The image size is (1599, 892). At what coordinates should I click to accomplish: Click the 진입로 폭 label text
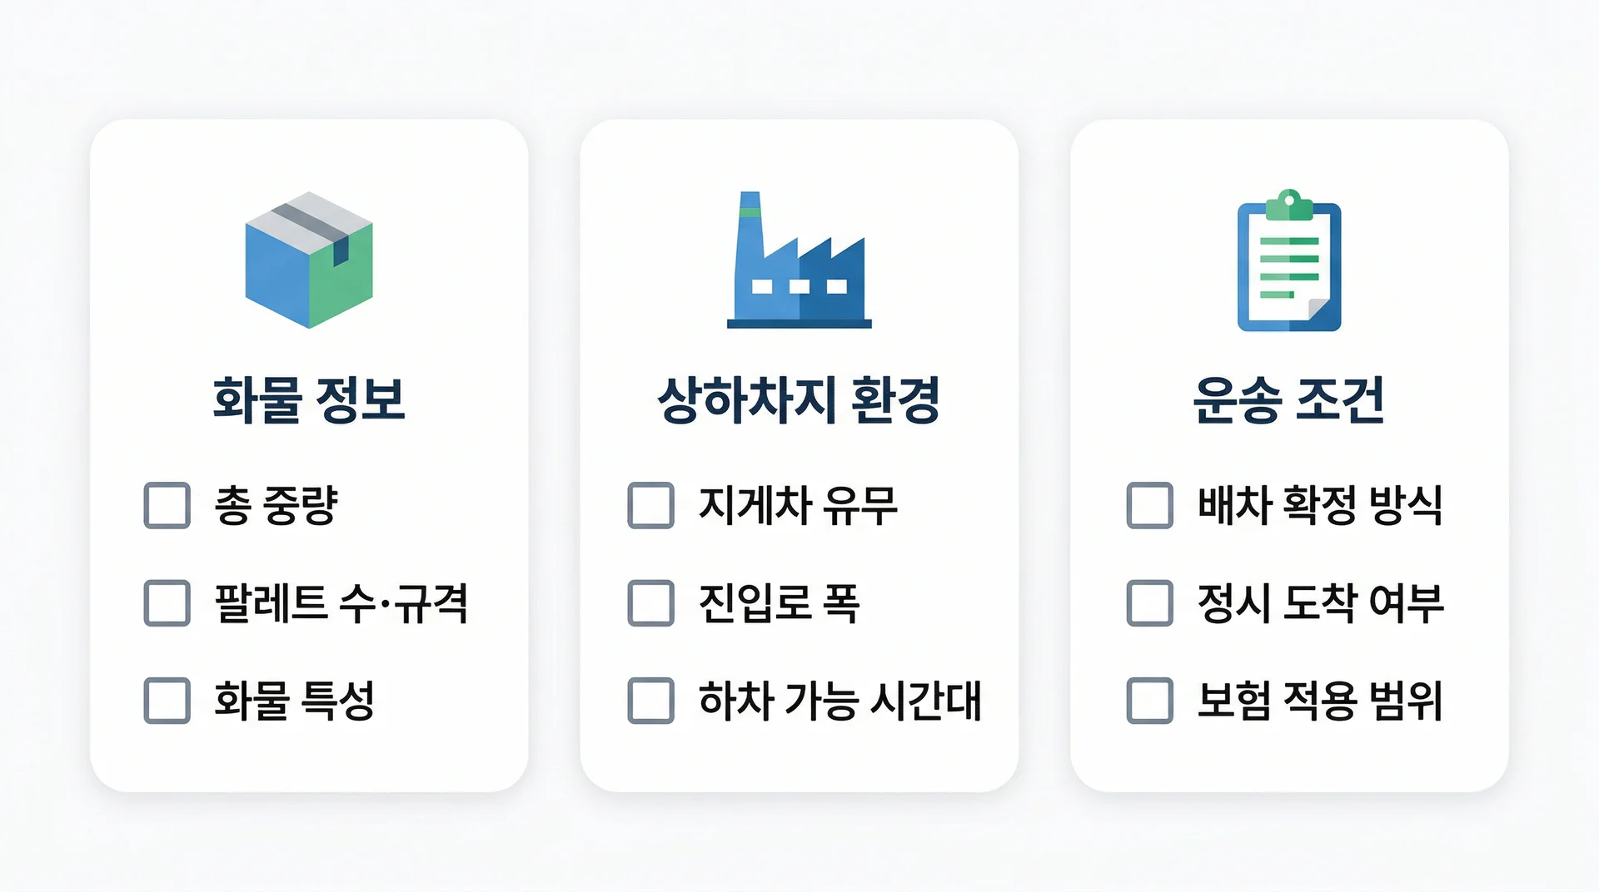pos(779,602)
